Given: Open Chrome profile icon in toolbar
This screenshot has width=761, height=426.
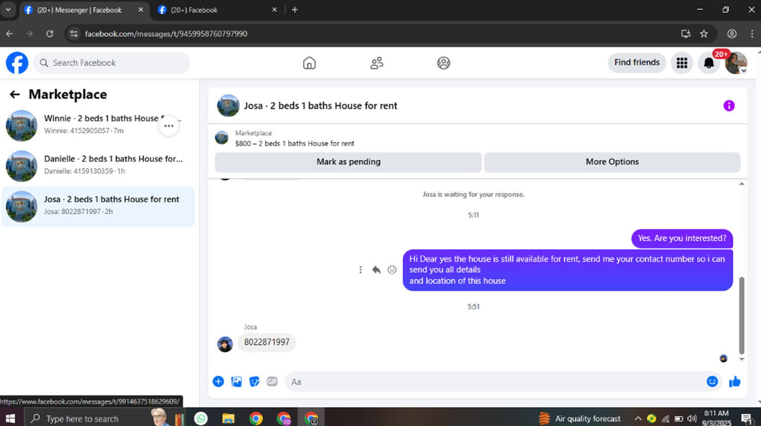Looking at the screenshot, I should click(732, 34).
